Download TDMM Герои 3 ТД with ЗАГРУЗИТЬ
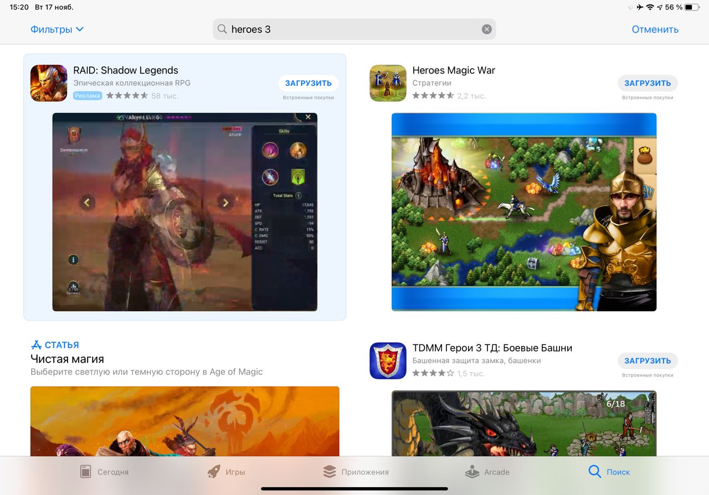The height and width of the screenshot is (495, 709). [648, 360]
